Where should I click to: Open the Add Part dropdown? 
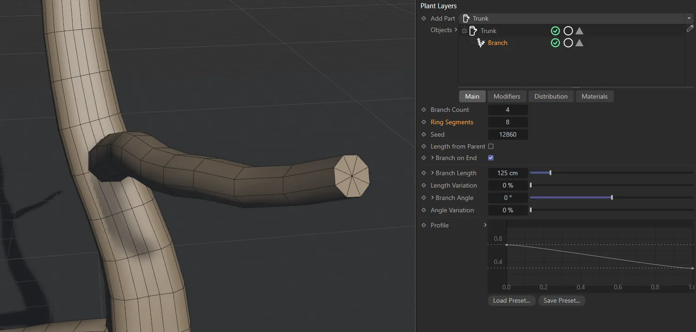689,18
